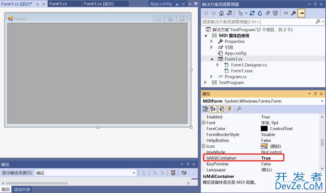Switch to the 输出 bottom tab
The width and height of the screenshot is (326, 193).
click(x=6, y=189)
